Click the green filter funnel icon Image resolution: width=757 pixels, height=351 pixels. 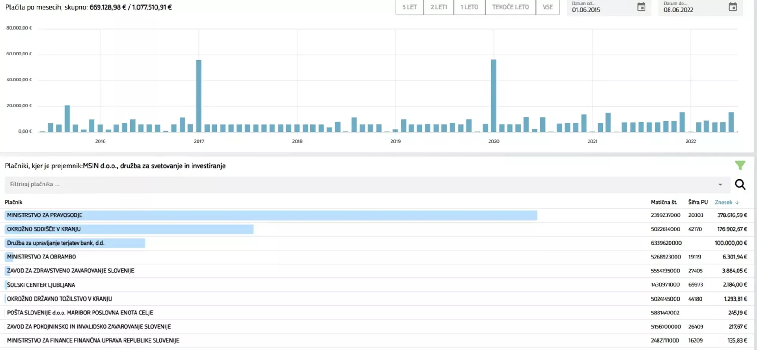[x=740, y=166]
